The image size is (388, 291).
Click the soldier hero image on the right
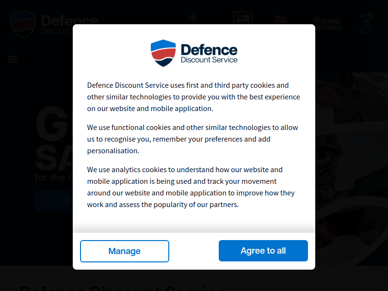coord(351,168)
